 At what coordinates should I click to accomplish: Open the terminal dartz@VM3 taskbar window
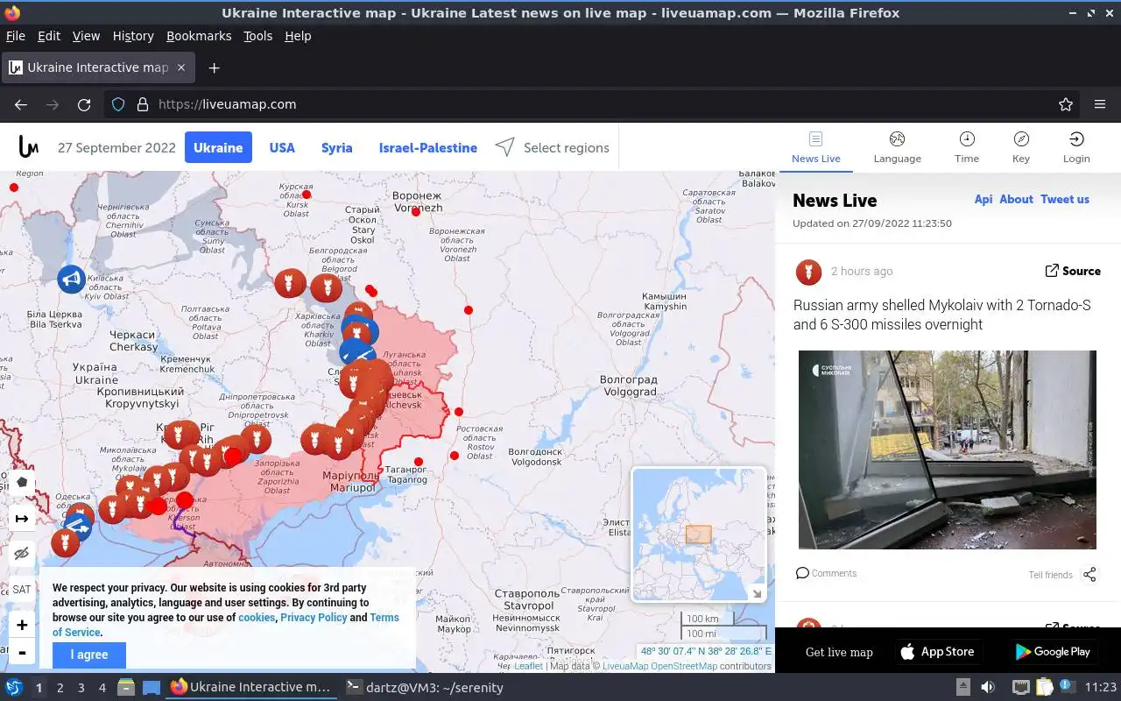[425, 688]
